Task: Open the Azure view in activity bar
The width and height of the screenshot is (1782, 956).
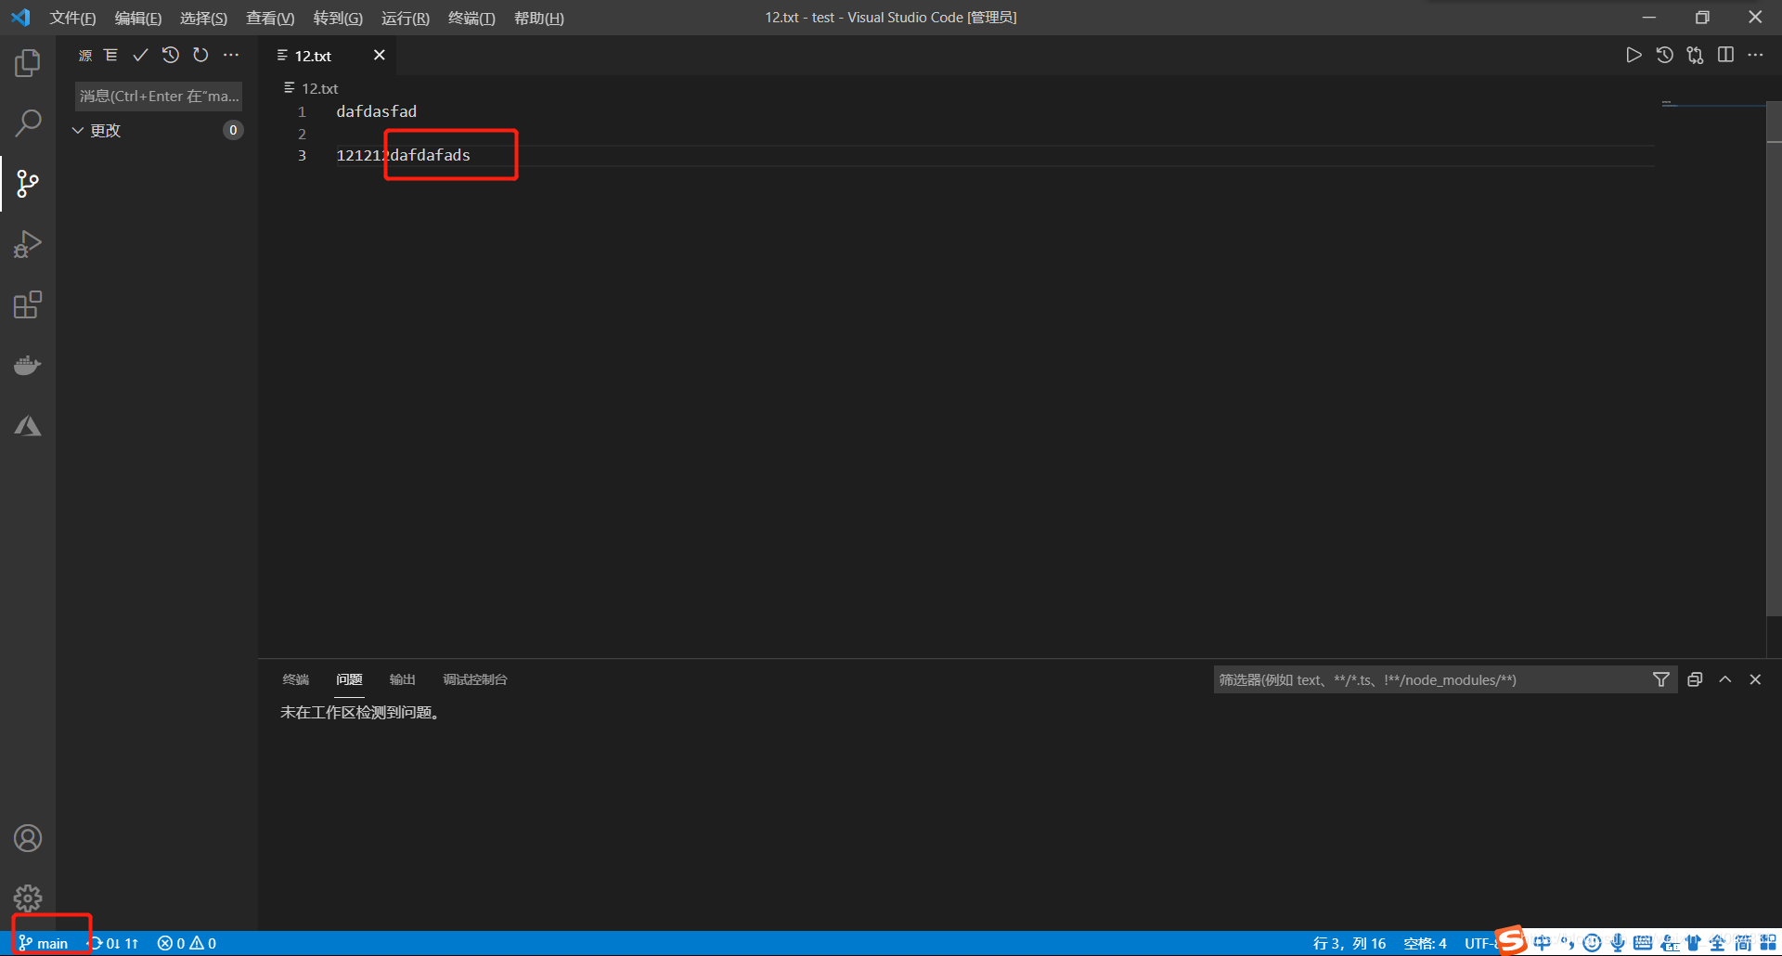Action: point(28,426)
